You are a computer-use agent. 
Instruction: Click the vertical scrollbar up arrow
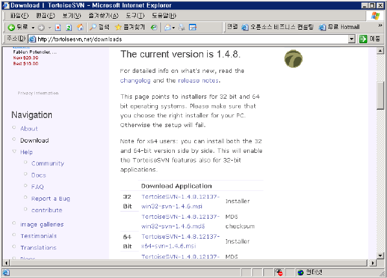380,51
